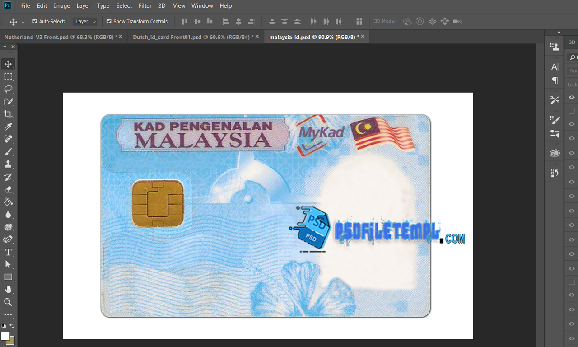Click Auto-Align Layers button
The height and width of the screenshot is (347, 578).
coord(359,21)
